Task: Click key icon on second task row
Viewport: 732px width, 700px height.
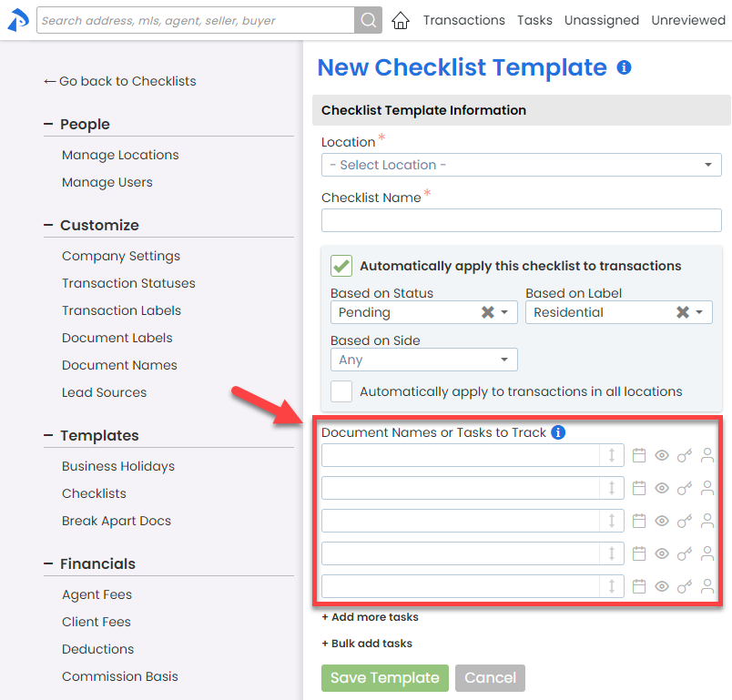Action: [685, 488]
